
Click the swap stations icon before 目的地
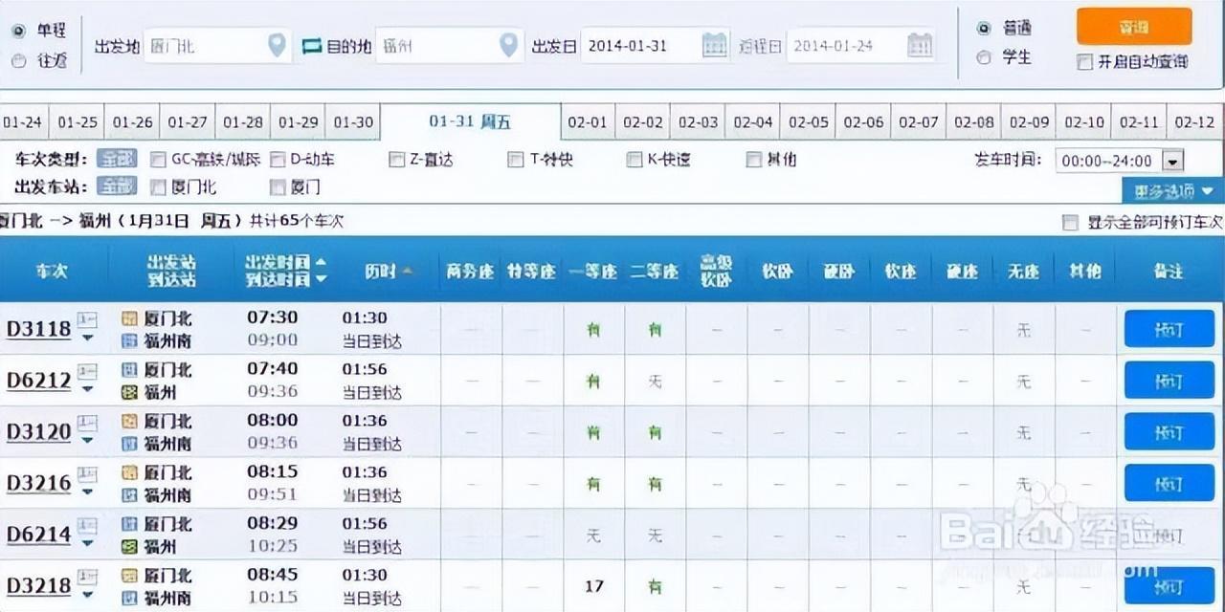point(312,46)
